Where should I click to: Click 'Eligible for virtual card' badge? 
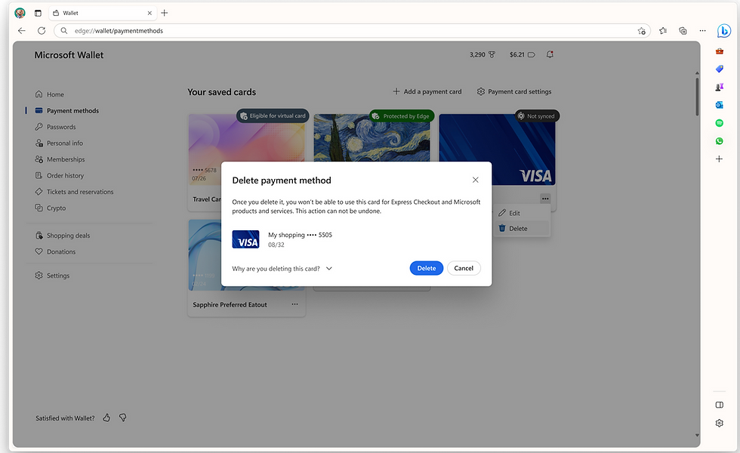click(x=273, y=116)
